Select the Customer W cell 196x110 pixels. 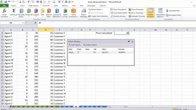point(60,94)
